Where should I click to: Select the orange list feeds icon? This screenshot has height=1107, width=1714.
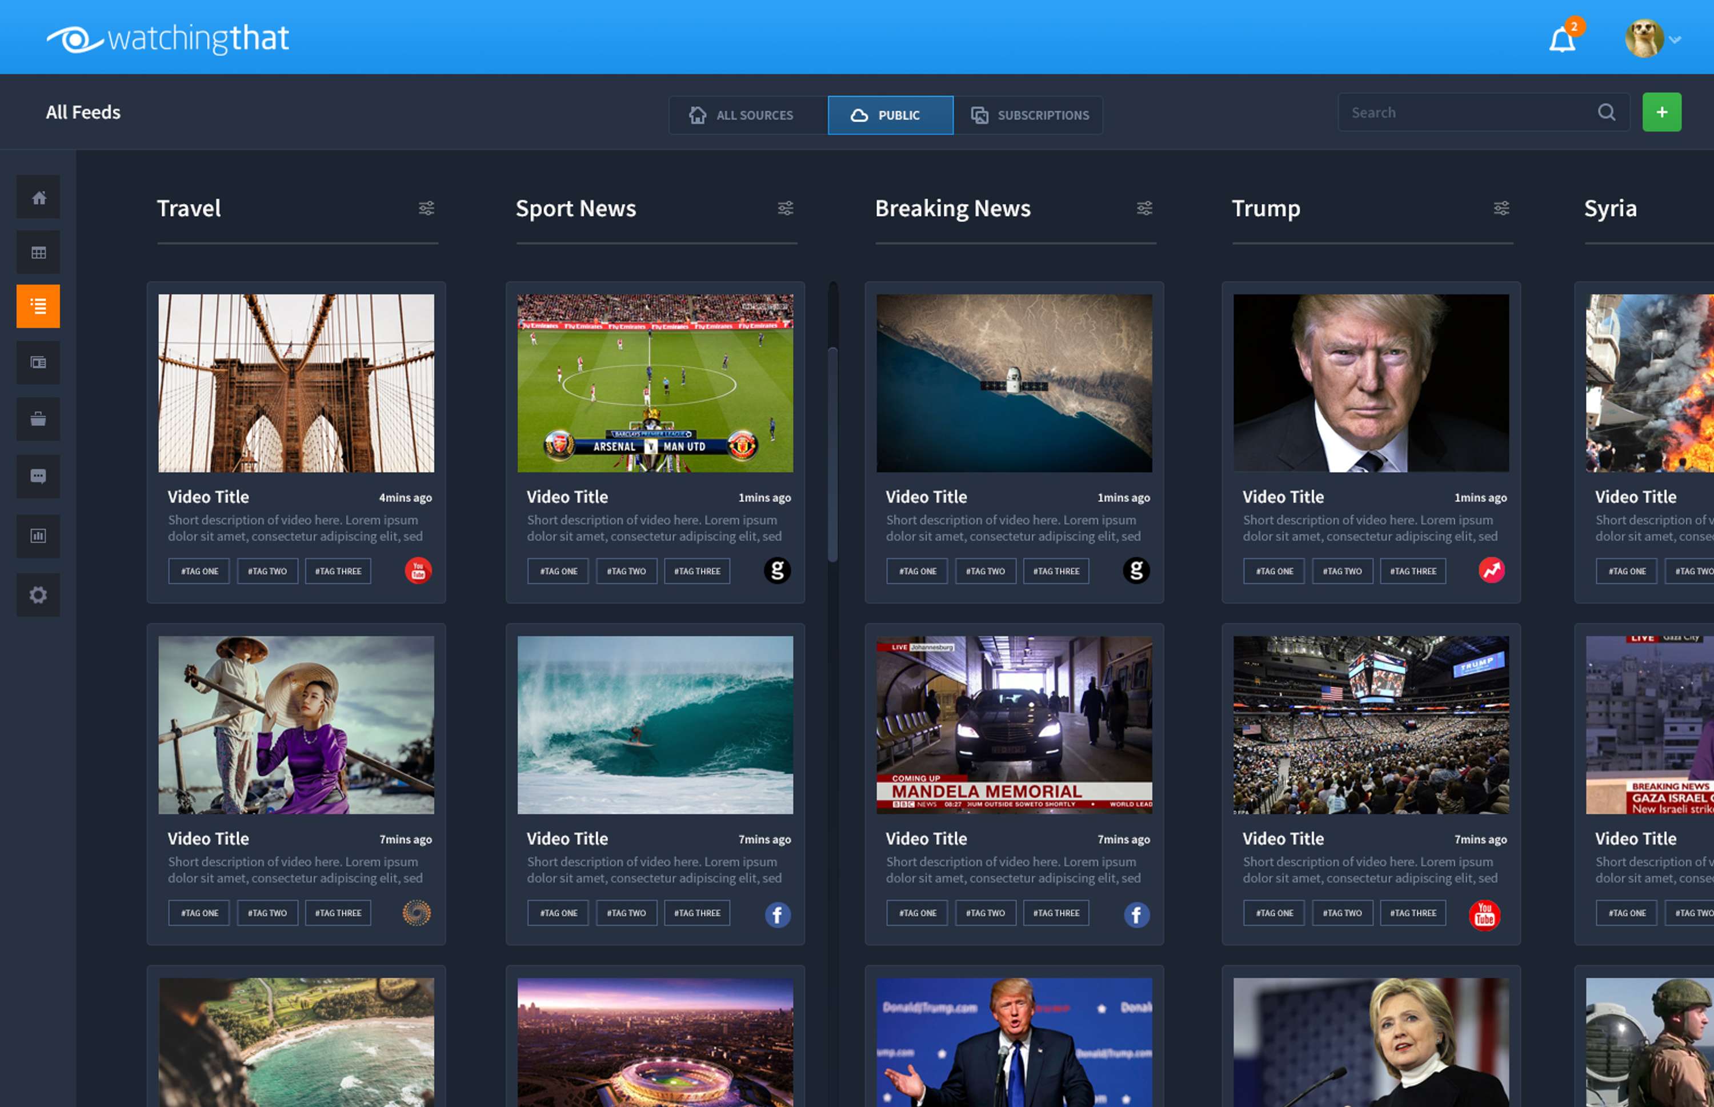pos(39,306)
